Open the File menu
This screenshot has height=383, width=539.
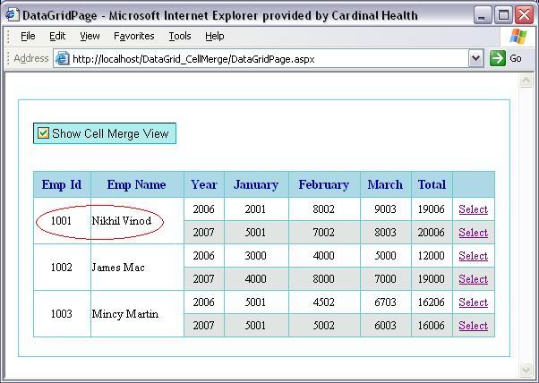[x=28, y=36]
